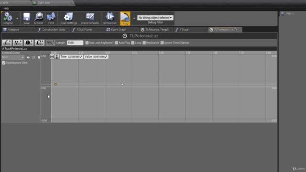Click the Compile blueprint icon

pyautogui.click(x=8, y=18)
